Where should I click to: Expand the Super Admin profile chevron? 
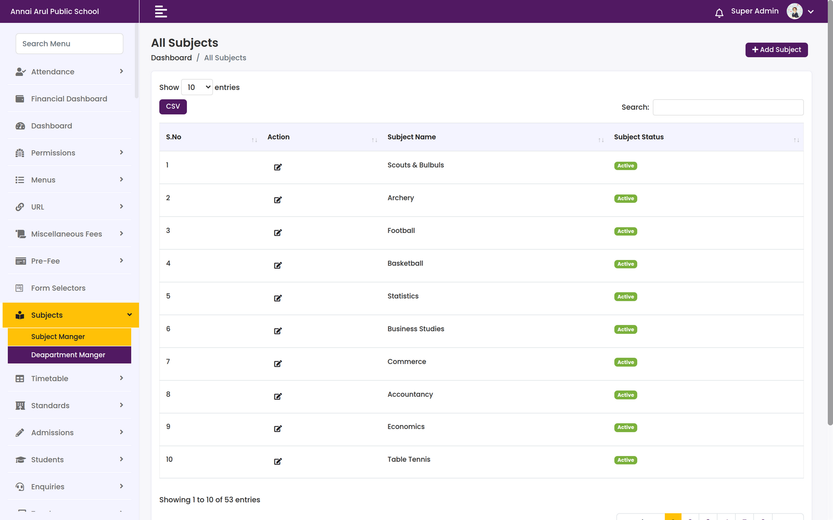pyautogui.click(x=811, y=11)
